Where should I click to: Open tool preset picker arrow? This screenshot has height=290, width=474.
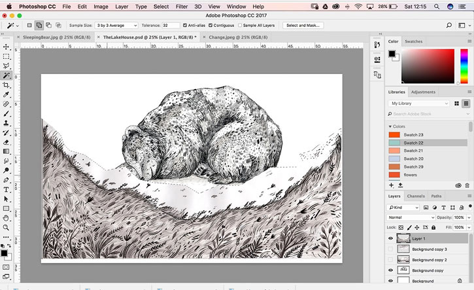tap(17, 26)
